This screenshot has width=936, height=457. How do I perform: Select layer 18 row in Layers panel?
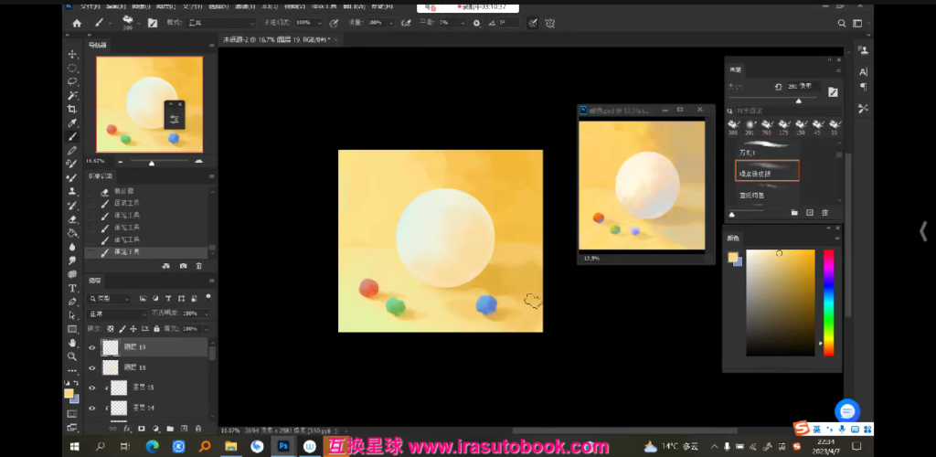point(147,367)
